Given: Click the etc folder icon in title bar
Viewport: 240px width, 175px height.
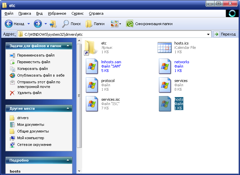Looking at the screenshot, I should pos(5,5).
